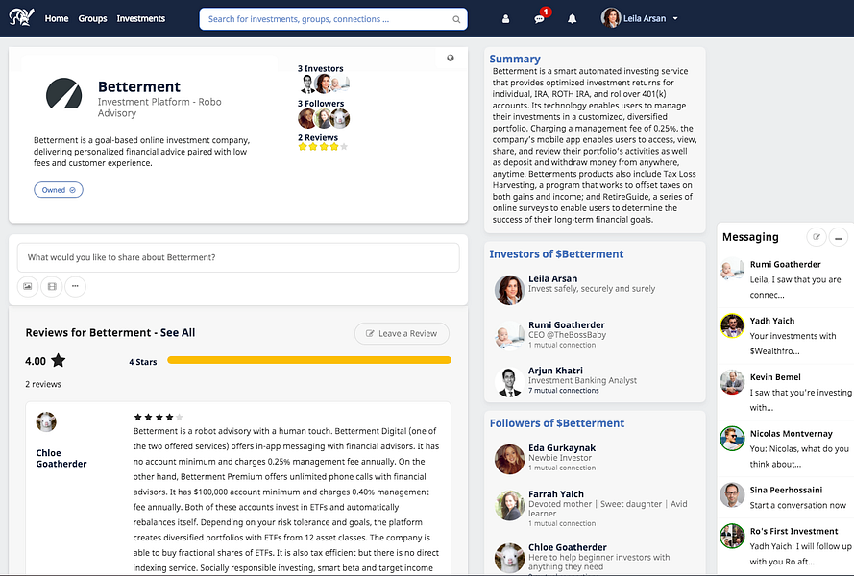This screenshot has height=576, width=854.
Task: Open Chloe Goatherder in Followers list
Action: (x=568, y=548)
